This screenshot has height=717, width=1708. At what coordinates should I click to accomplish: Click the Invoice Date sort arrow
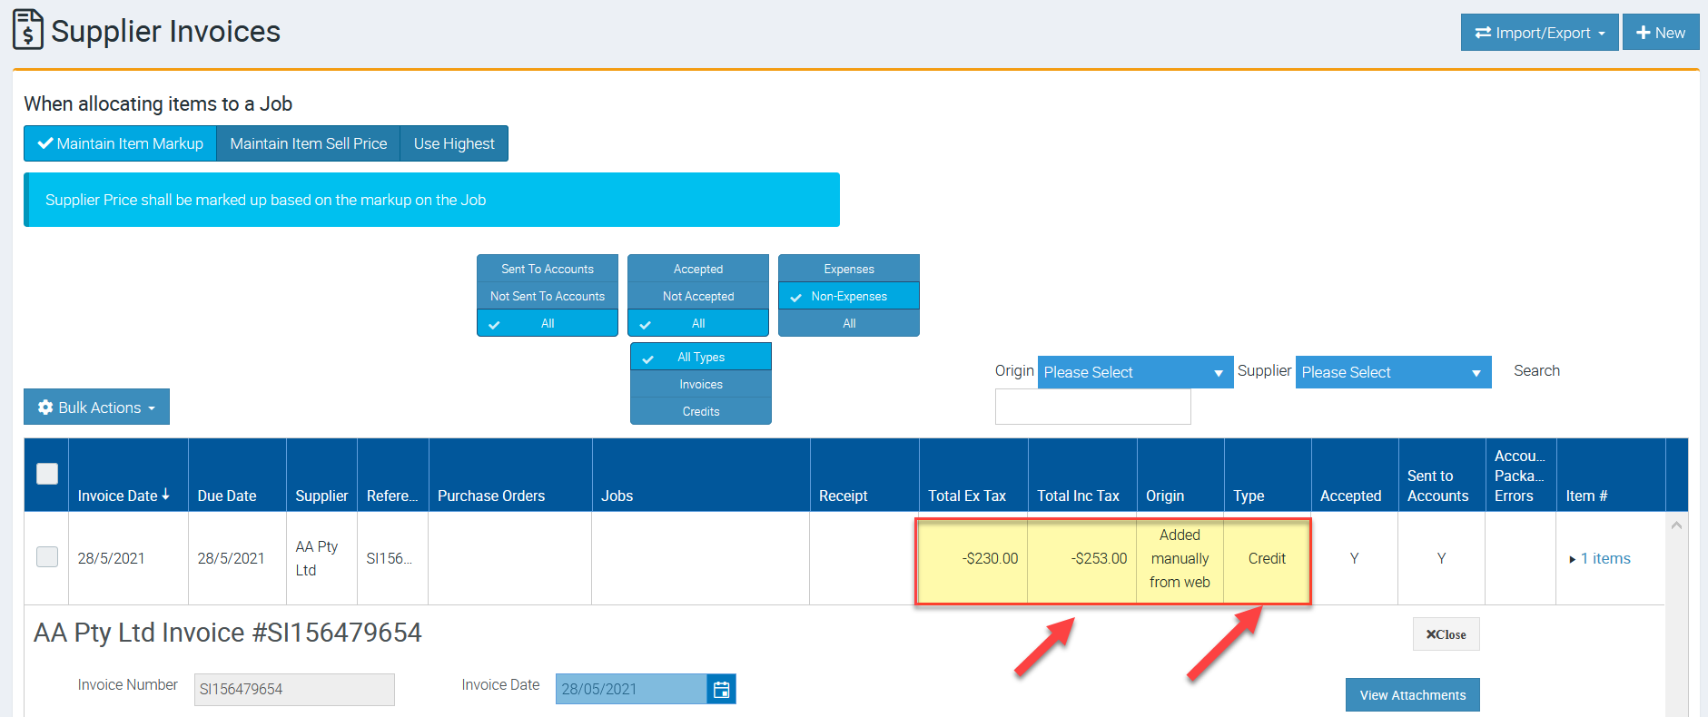click(x=165, y=495)
